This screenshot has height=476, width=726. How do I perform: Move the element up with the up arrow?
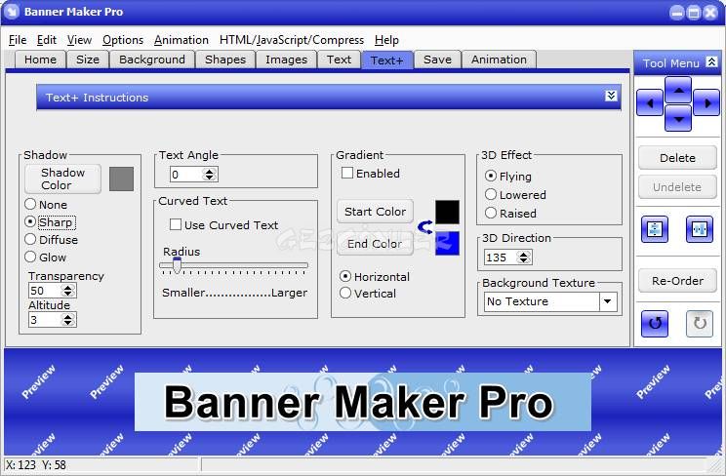(x=678, y=91)
